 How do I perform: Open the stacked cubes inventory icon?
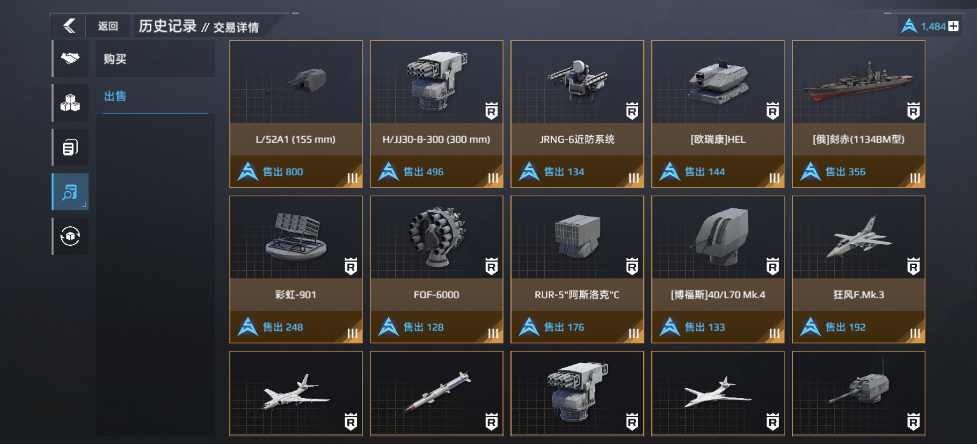[70, 103]
